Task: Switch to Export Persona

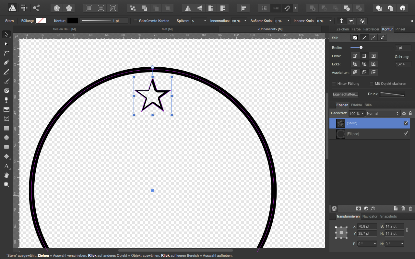Action: pos(36,7)
